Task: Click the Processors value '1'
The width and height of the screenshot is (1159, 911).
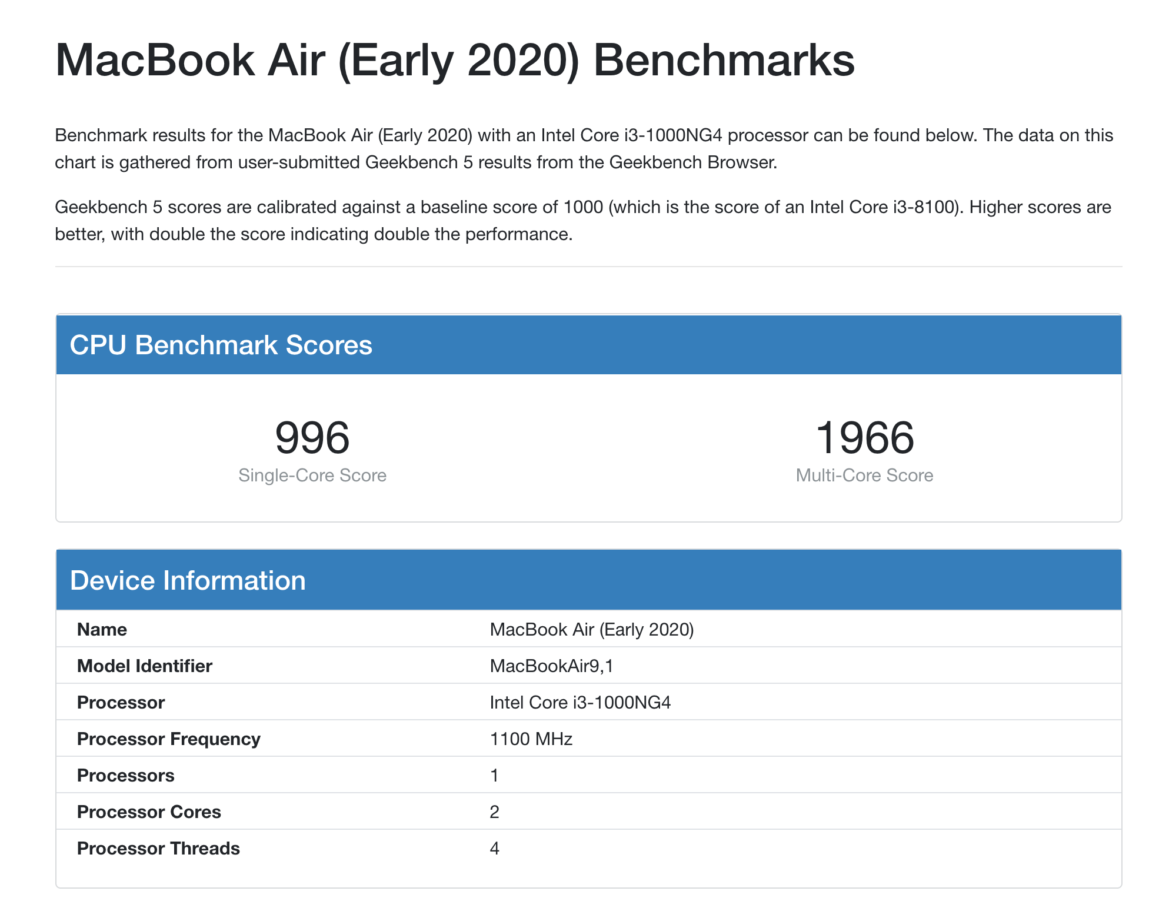Action: pos(495,776)
